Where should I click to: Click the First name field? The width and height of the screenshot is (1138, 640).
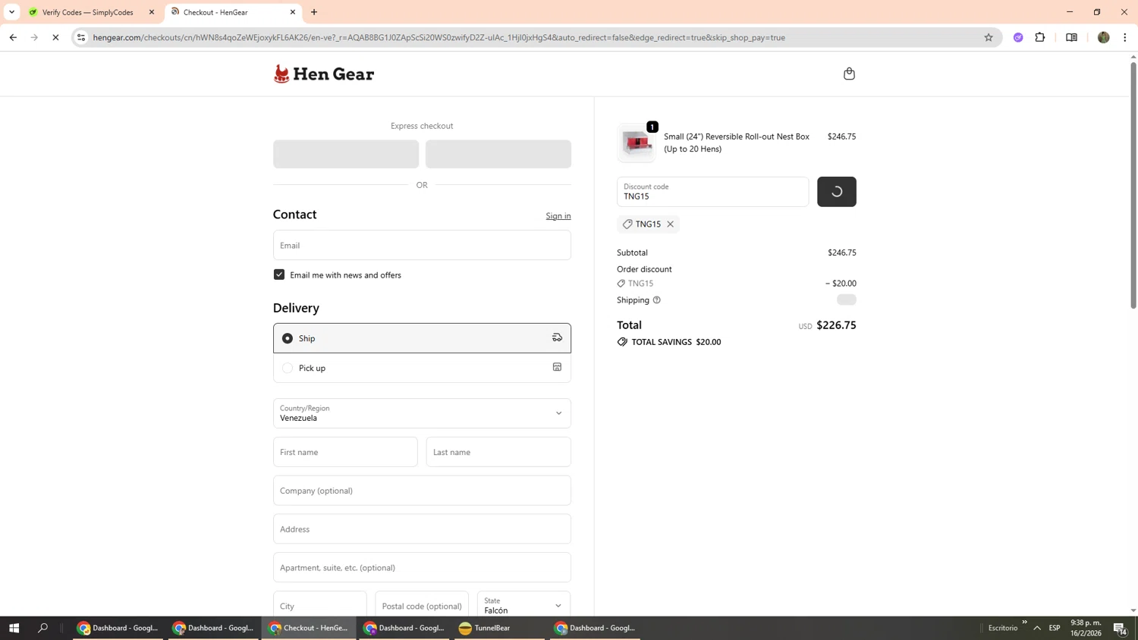point(345,452)
